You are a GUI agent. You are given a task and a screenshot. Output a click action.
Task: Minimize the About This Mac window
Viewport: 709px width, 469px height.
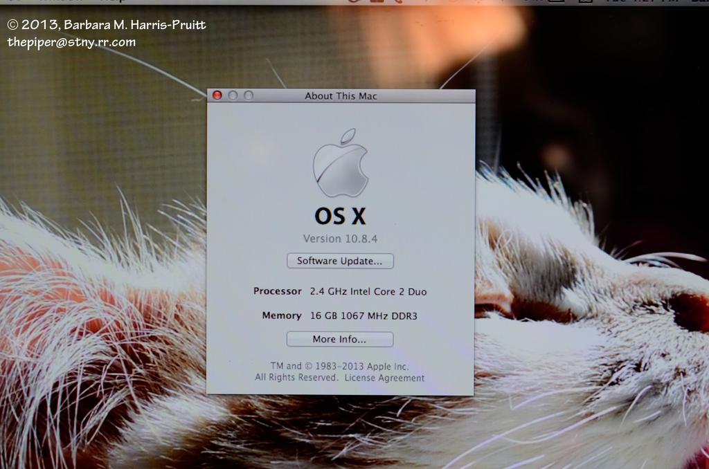coord(233,95)
